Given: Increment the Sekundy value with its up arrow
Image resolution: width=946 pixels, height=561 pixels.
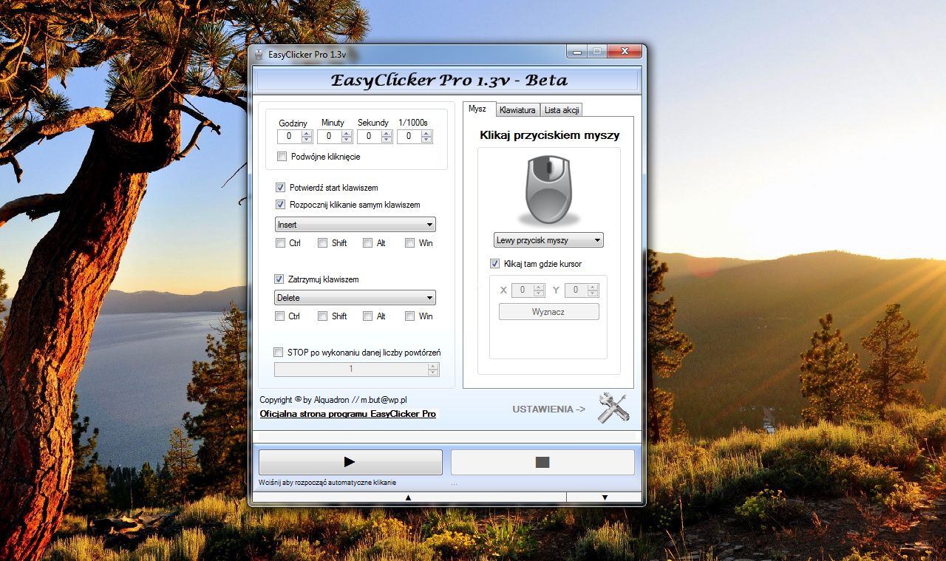Looking at the screenshot, I should [386, 133].
